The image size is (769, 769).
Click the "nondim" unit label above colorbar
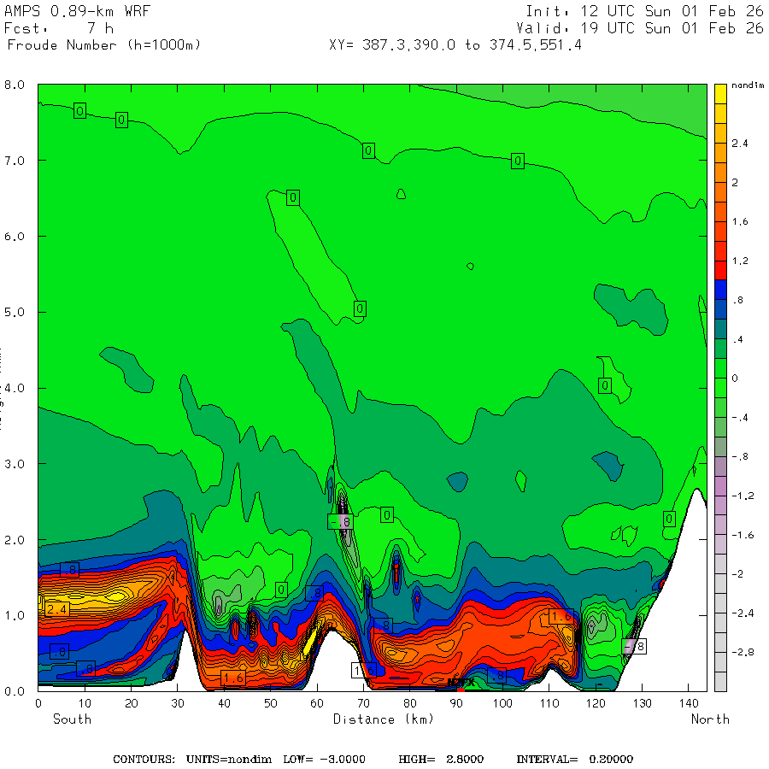748,85
